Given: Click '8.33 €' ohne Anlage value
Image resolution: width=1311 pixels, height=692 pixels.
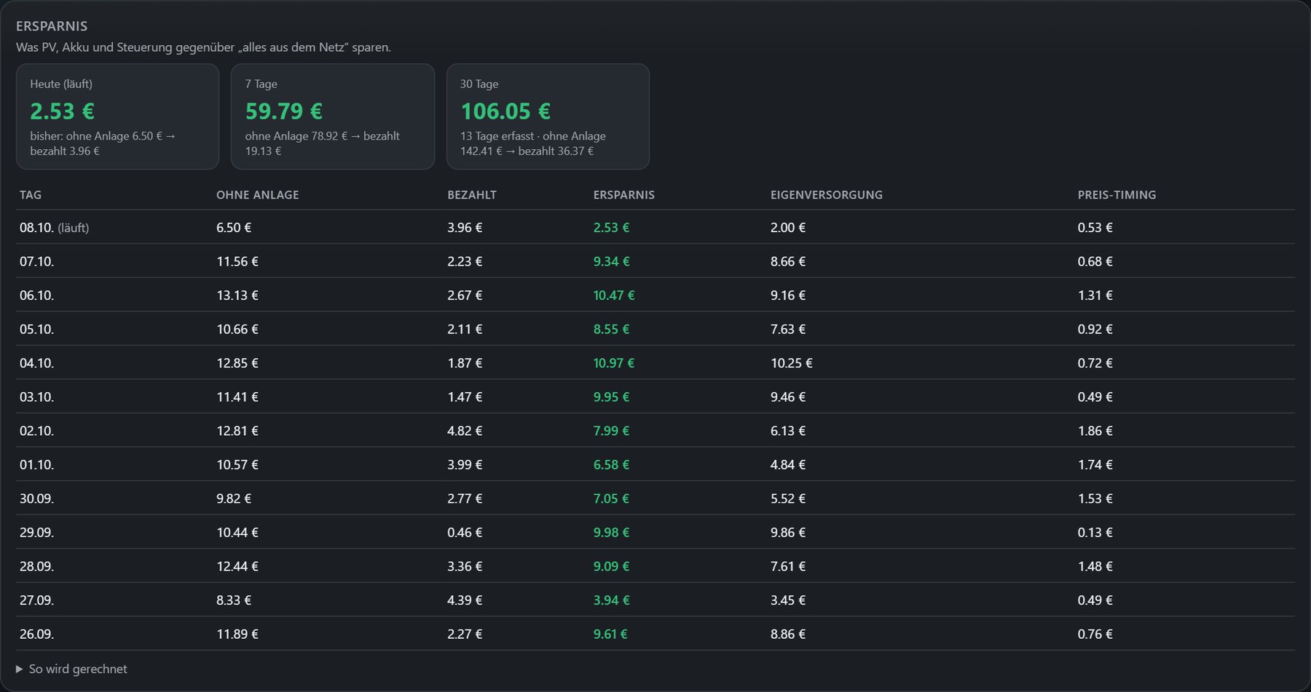Looking at the screenshot, I should 234,600.
